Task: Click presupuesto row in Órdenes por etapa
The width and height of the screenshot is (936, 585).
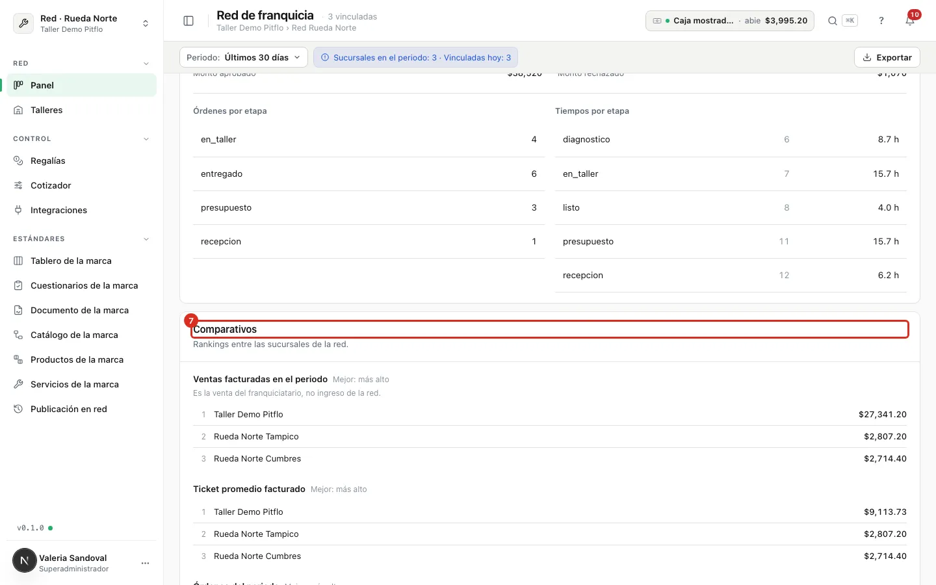Action: pyautogui.click(x=369, y=207)
